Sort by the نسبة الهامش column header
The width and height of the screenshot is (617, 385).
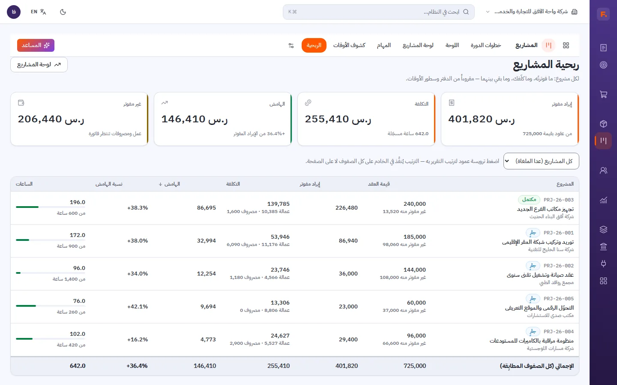109,184
